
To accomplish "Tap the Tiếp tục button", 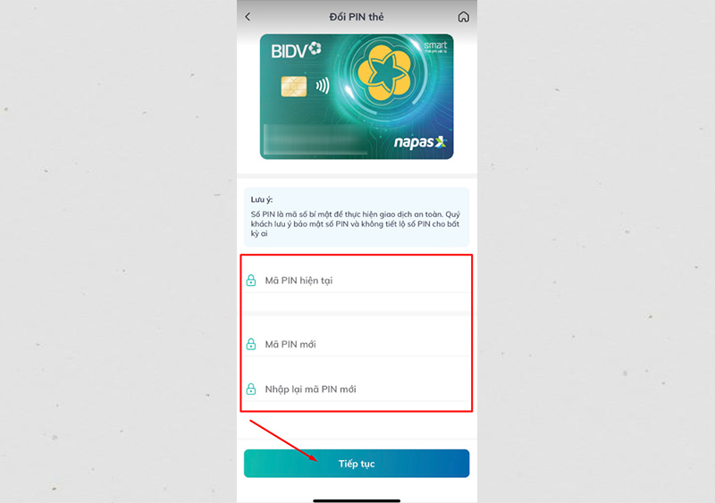I will [357, 464].
